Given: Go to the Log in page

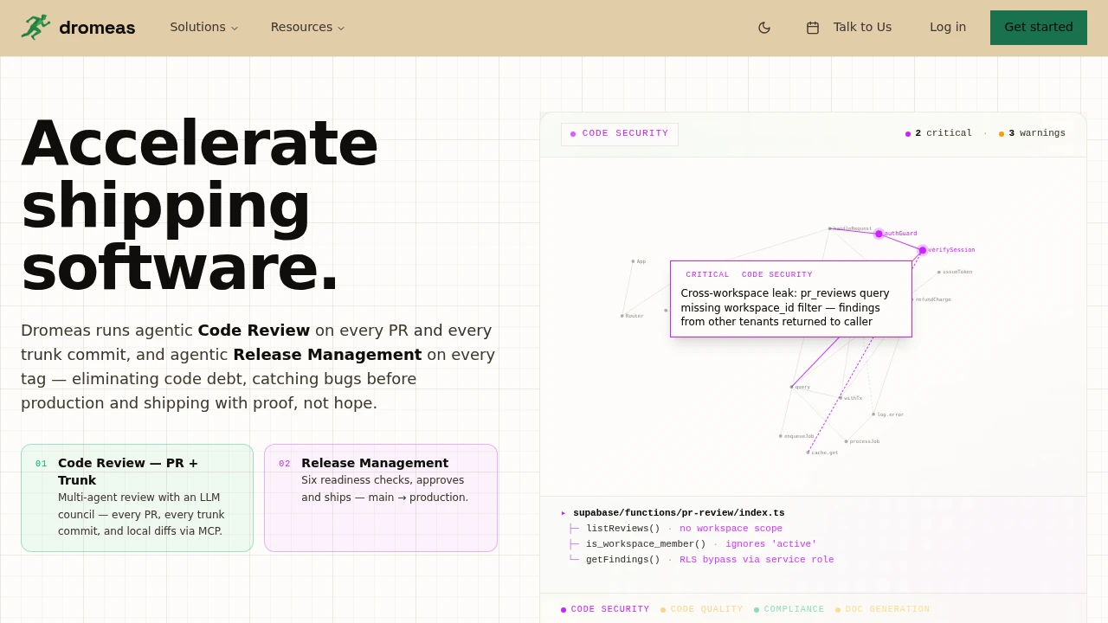Looking at the screenshot, I should coord(948,28).
